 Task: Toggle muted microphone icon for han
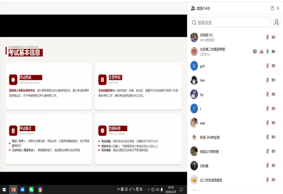pyautogui.click(x=267, y=80)
